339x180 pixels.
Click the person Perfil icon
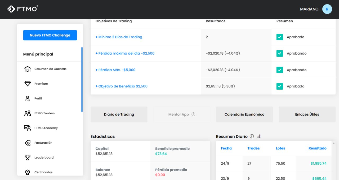coord(27,98)
